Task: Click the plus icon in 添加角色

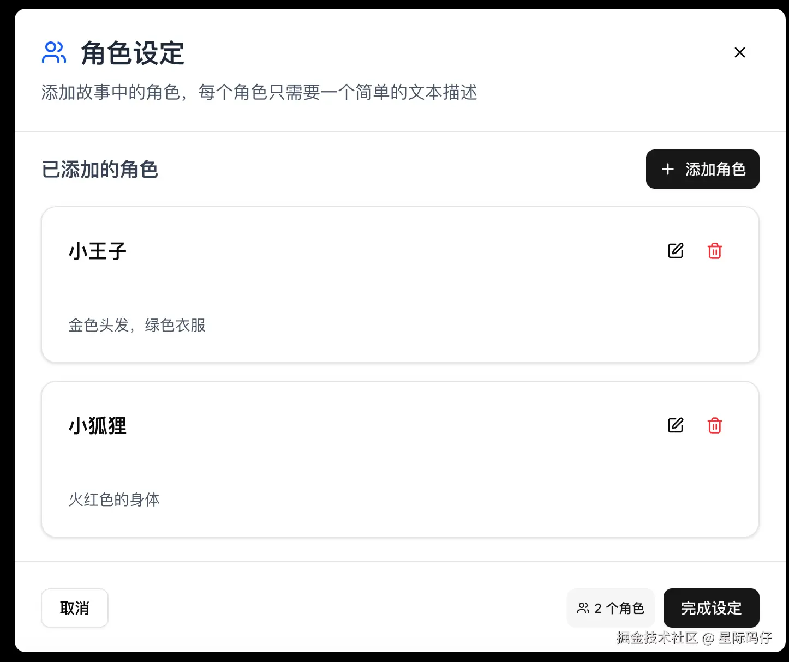Action: pyautogui.click(x=667, y=169)
